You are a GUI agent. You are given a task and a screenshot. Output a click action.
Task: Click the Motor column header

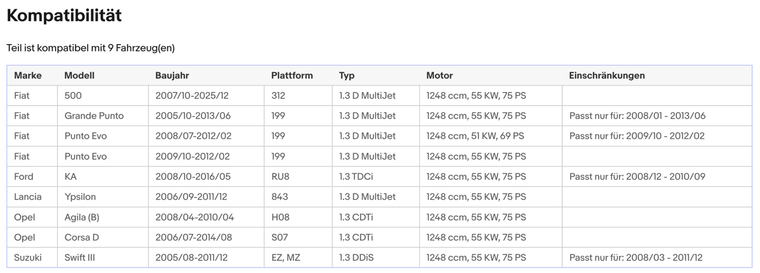pos(439,76)
